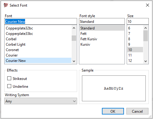Cancel the font selection
153x119 pixels.
coord(137,111)
